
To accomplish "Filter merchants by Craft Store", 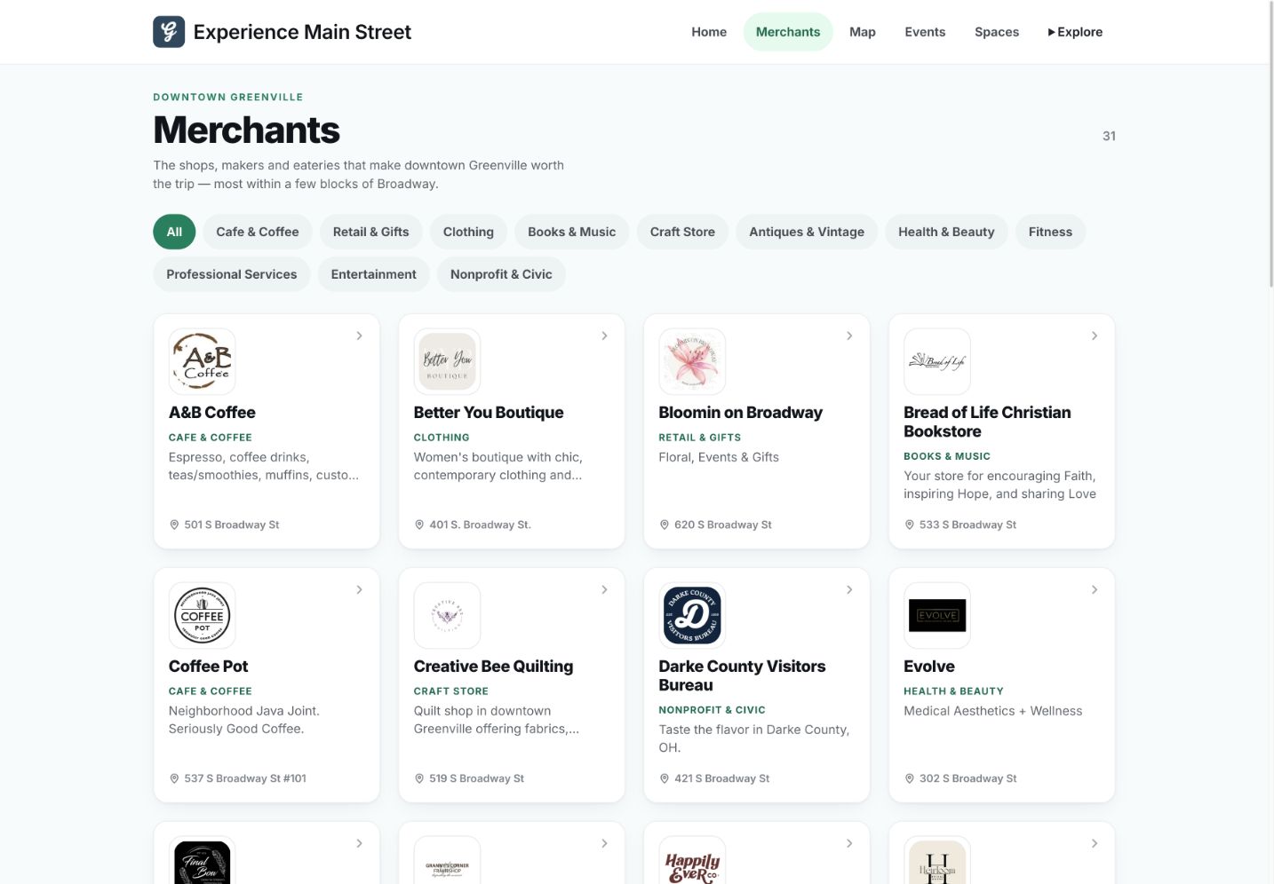I will pyautogui.click(x=682, y=232).
